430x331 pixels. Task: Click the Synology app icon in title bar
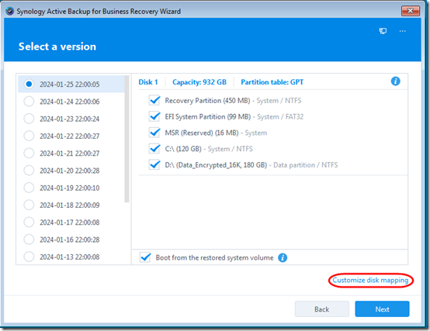tap(9, 11)
